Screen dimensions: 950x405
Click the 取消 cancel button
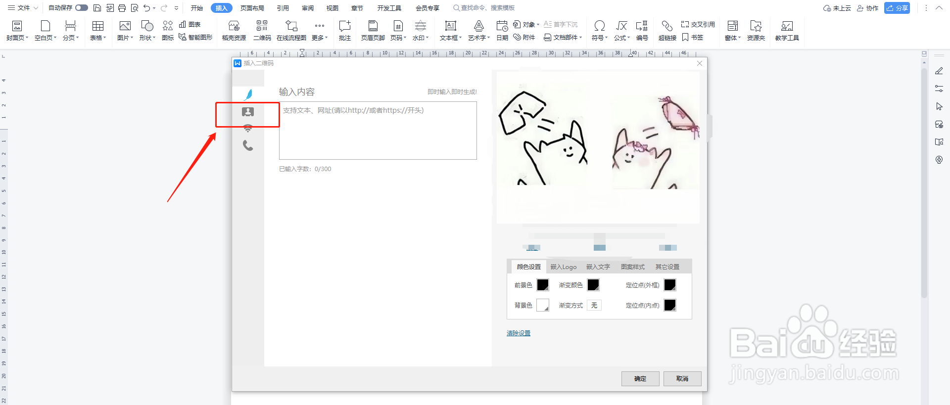pos(682,378)
